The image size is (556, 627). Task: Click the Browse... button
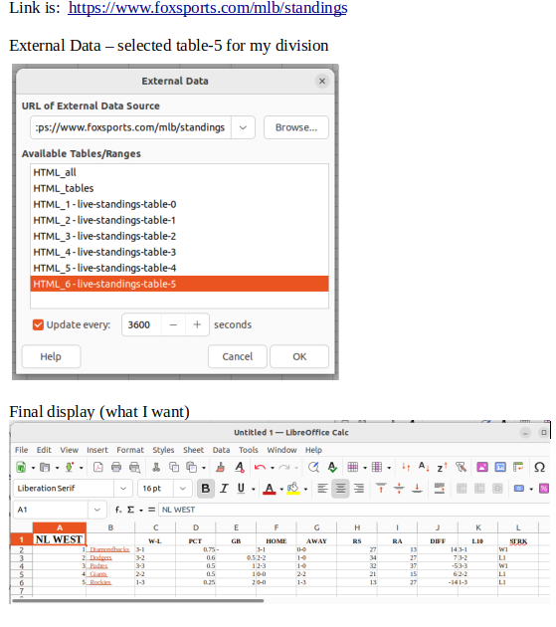pyautogui.click(x=296, y=127)
